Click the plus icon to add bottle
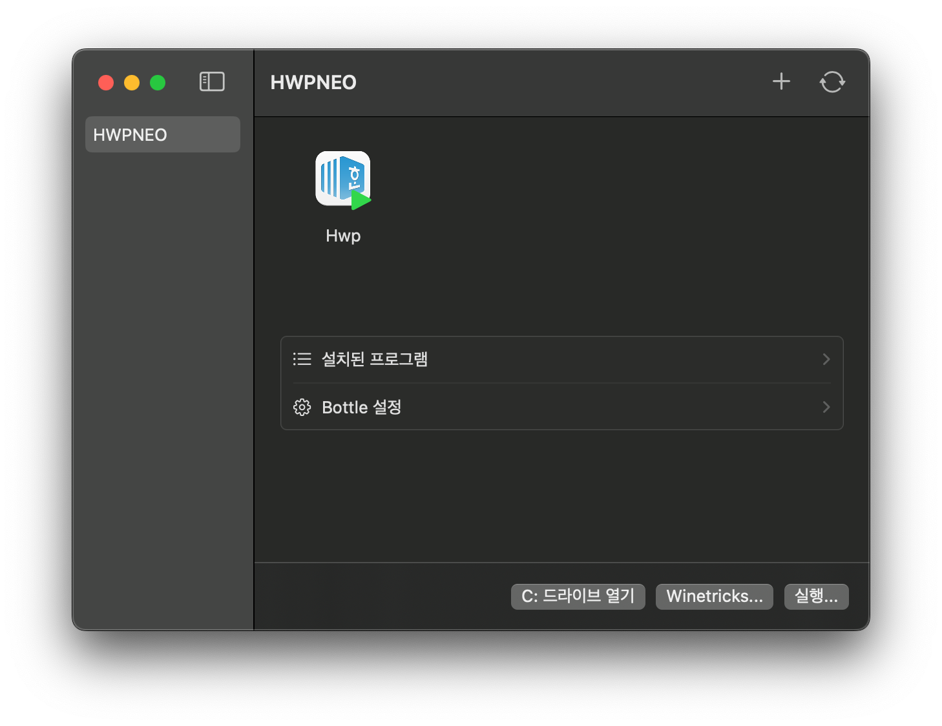The height and width of the screenshot is (726, 942). point(781,81)
